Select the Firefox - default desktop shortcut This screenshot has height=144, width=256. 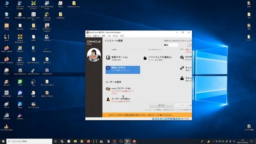click(6, 49)
